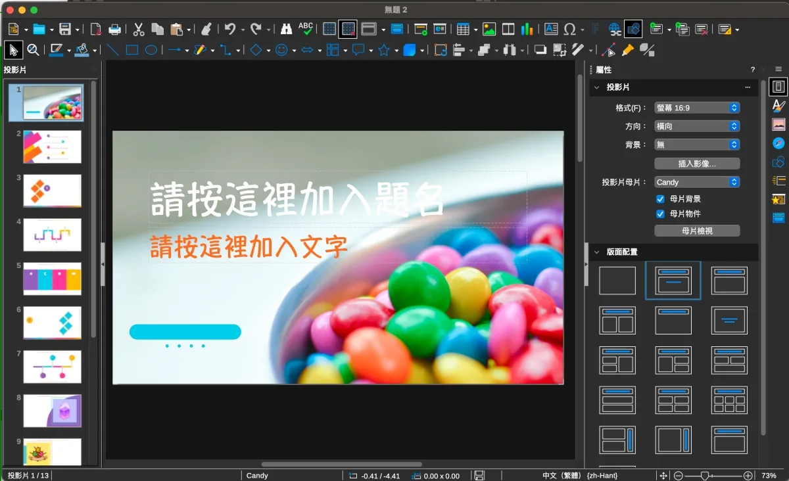Viewport: 789px width, 481px height.
Task: Insert a chart using the bar chart icon
Action: coord(527,29)
